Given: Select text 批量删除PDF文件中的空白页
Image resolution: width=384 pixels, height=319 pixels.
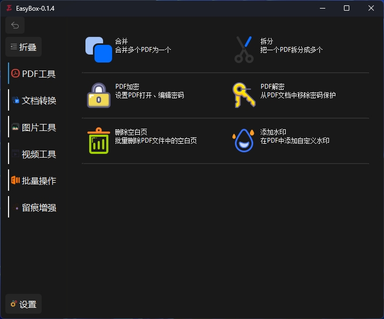Looking at the screenshot, I should click(156, 141).
